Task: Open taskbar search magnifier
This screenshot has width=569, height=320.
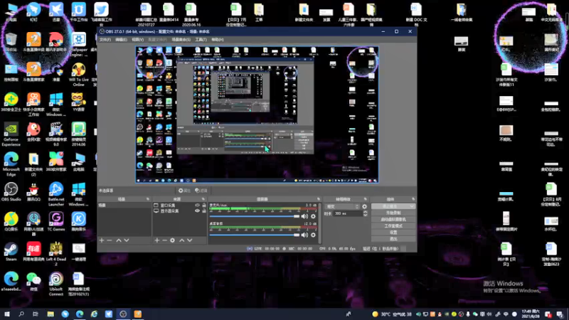Action: pos(21,314)
